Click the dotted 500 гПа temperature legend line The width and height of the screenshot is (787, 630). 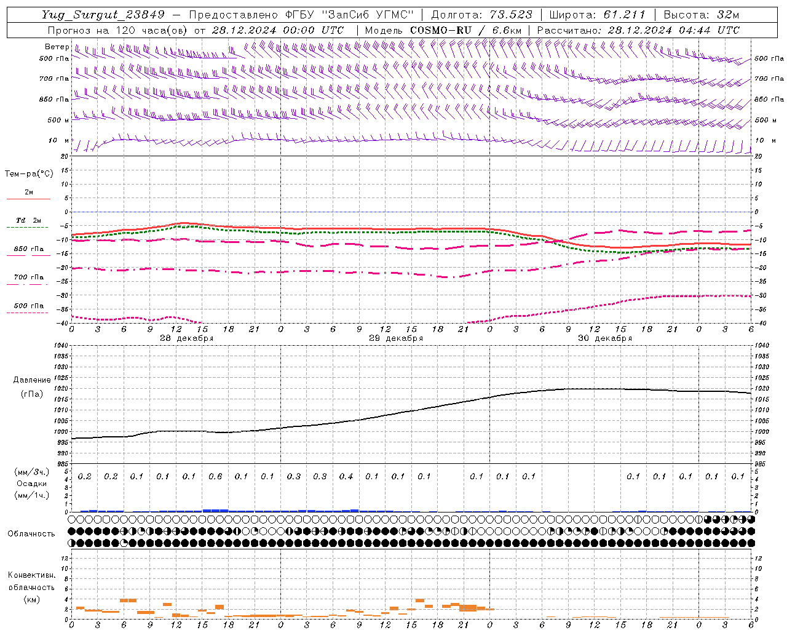27,313
